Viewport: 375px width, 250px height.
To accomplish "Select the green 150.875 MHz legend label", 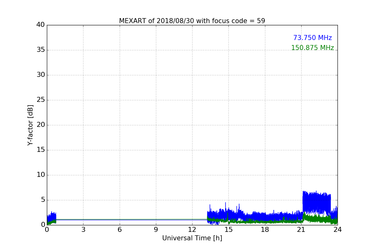I will (312, 48).
